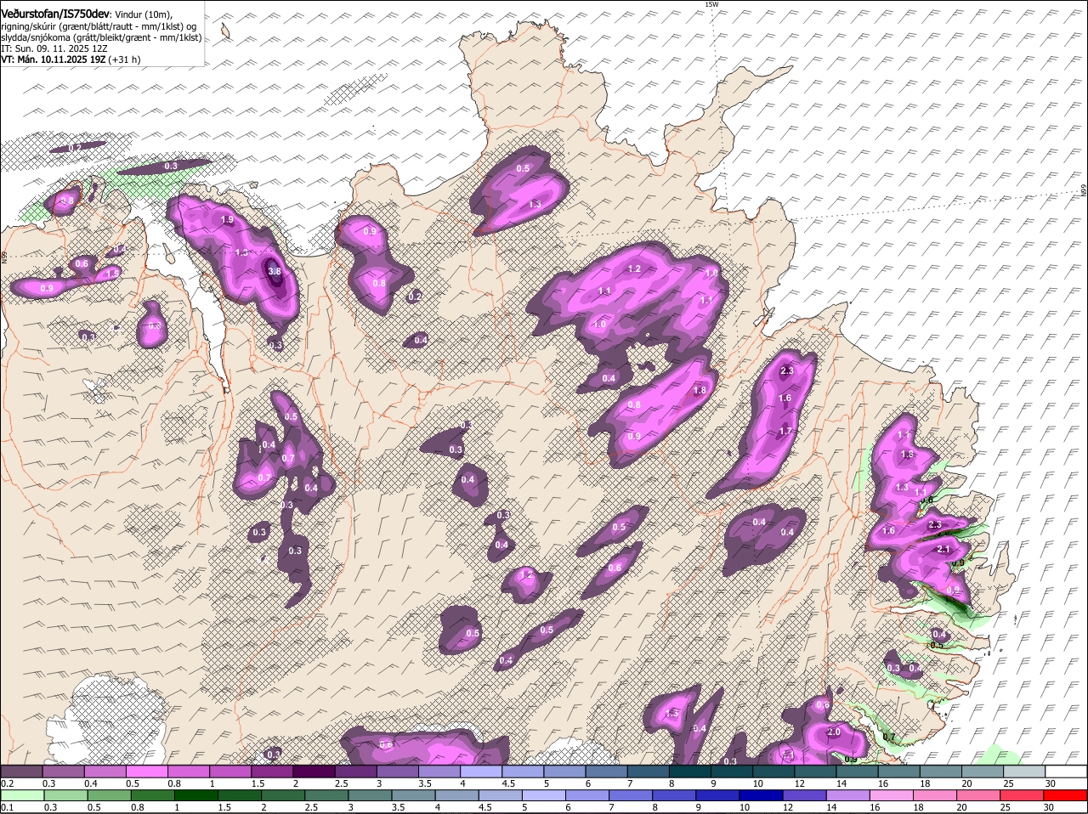Screen dimensions: 1088x814
Task: Click the '3.8' precipitation value on the map
Action: point(274,272)
